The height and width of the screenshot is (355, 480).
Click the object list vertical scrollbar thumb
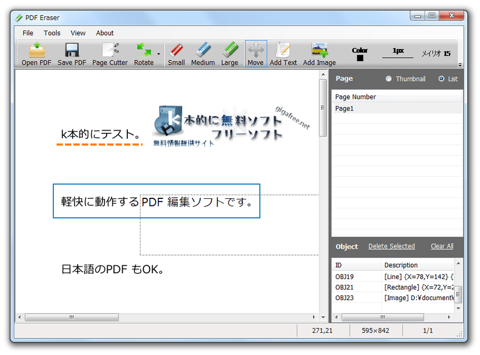click(x=458, y=294)
